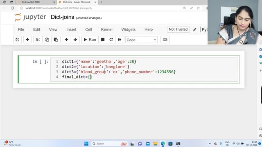The width and height of the screenshot is (262, 147).
Task: Restart the kernel icon
Action: (111, 40)
